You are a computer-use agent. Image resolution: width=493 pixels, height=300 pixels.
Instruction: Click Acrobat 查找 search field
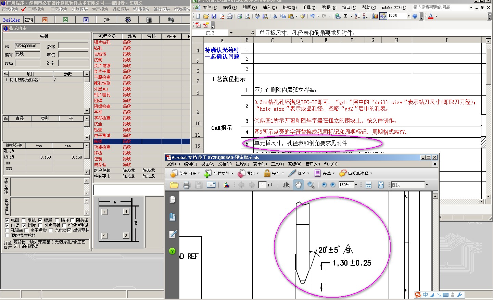coord(408,185)
